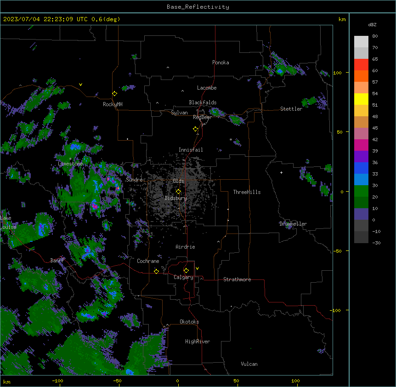
Task: Click the ThreeHills label
Action: coord(247,192)
